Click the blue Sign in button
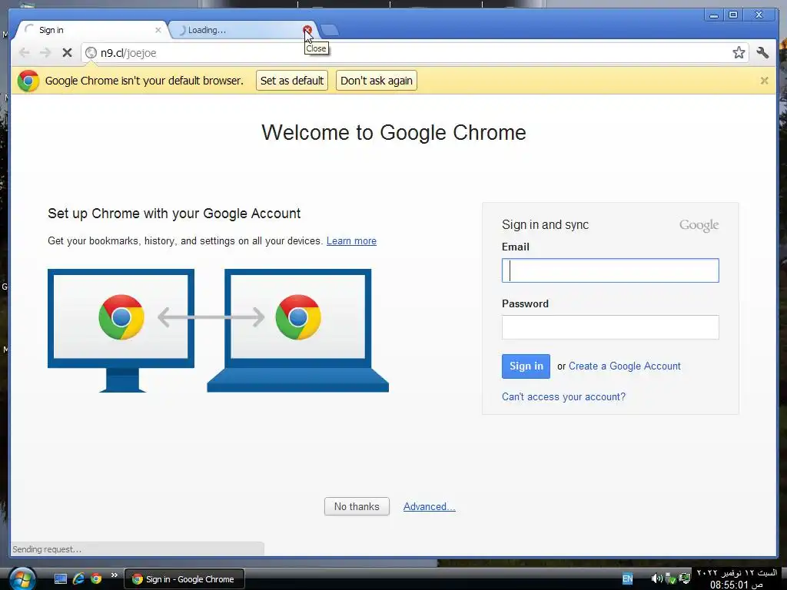Image resolution: width=787 pixels, height=590 pixels. pos(526,366)
